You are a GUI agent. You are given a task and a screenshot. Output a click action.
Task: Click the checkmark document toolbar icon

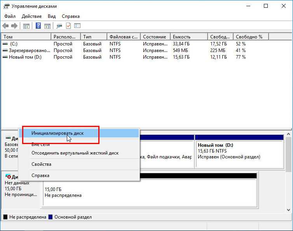click(x=68, y=26)
